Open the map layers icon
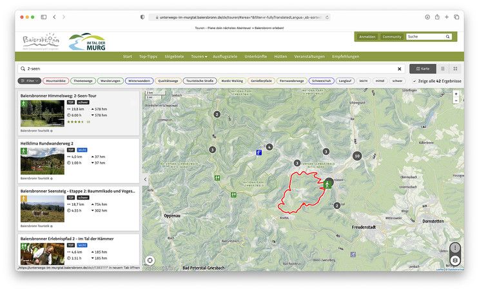The image size is (479, 291). (x=455, y=260)
